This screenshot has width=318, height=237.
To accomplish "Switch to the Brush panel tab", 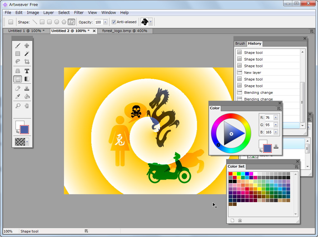I will click(x=240, y=43).
